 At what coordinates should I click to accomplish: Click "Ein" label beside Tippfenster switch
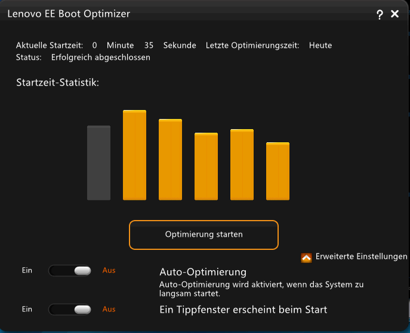click(27, 309)
